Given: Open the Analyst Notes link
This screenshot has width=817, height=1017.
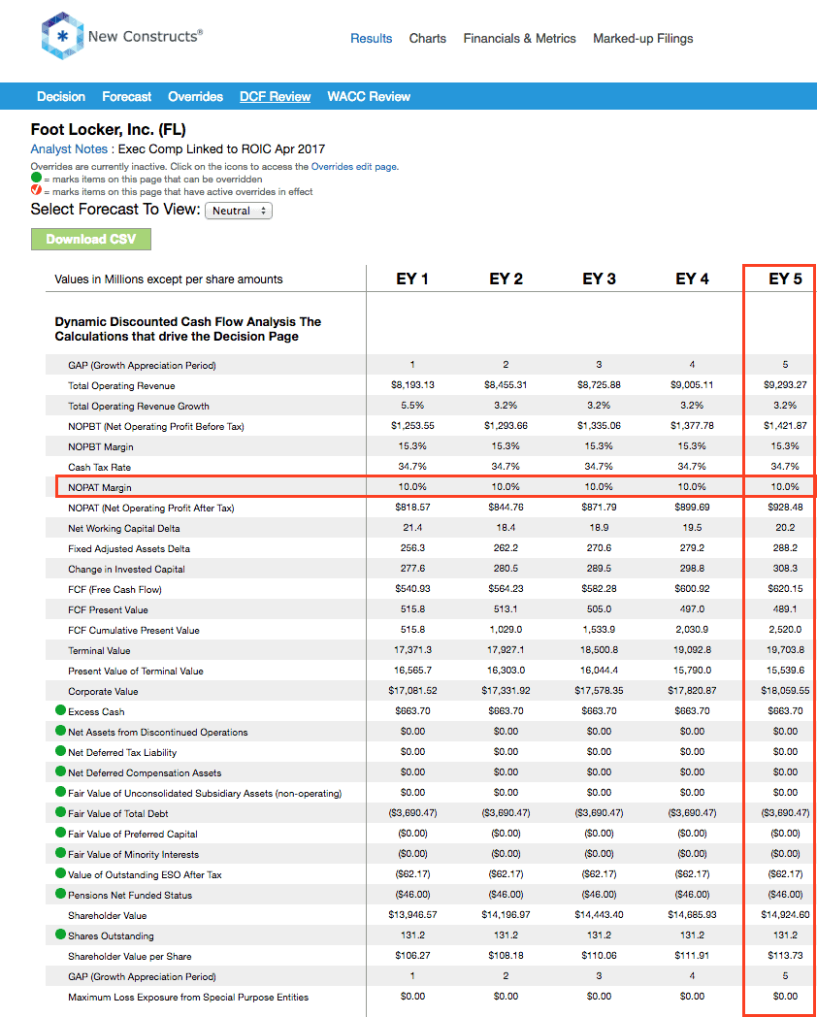Looking at the screenshot, I should tap(70, 149).
